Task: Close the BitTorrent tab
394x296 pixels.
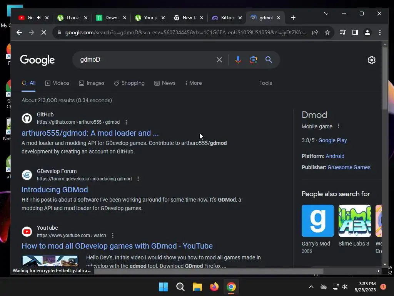Action: click(240, 18)
